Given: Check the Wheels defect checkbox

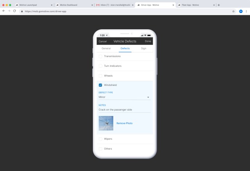Looking at the screenshot, I should [x=100, y=76].
